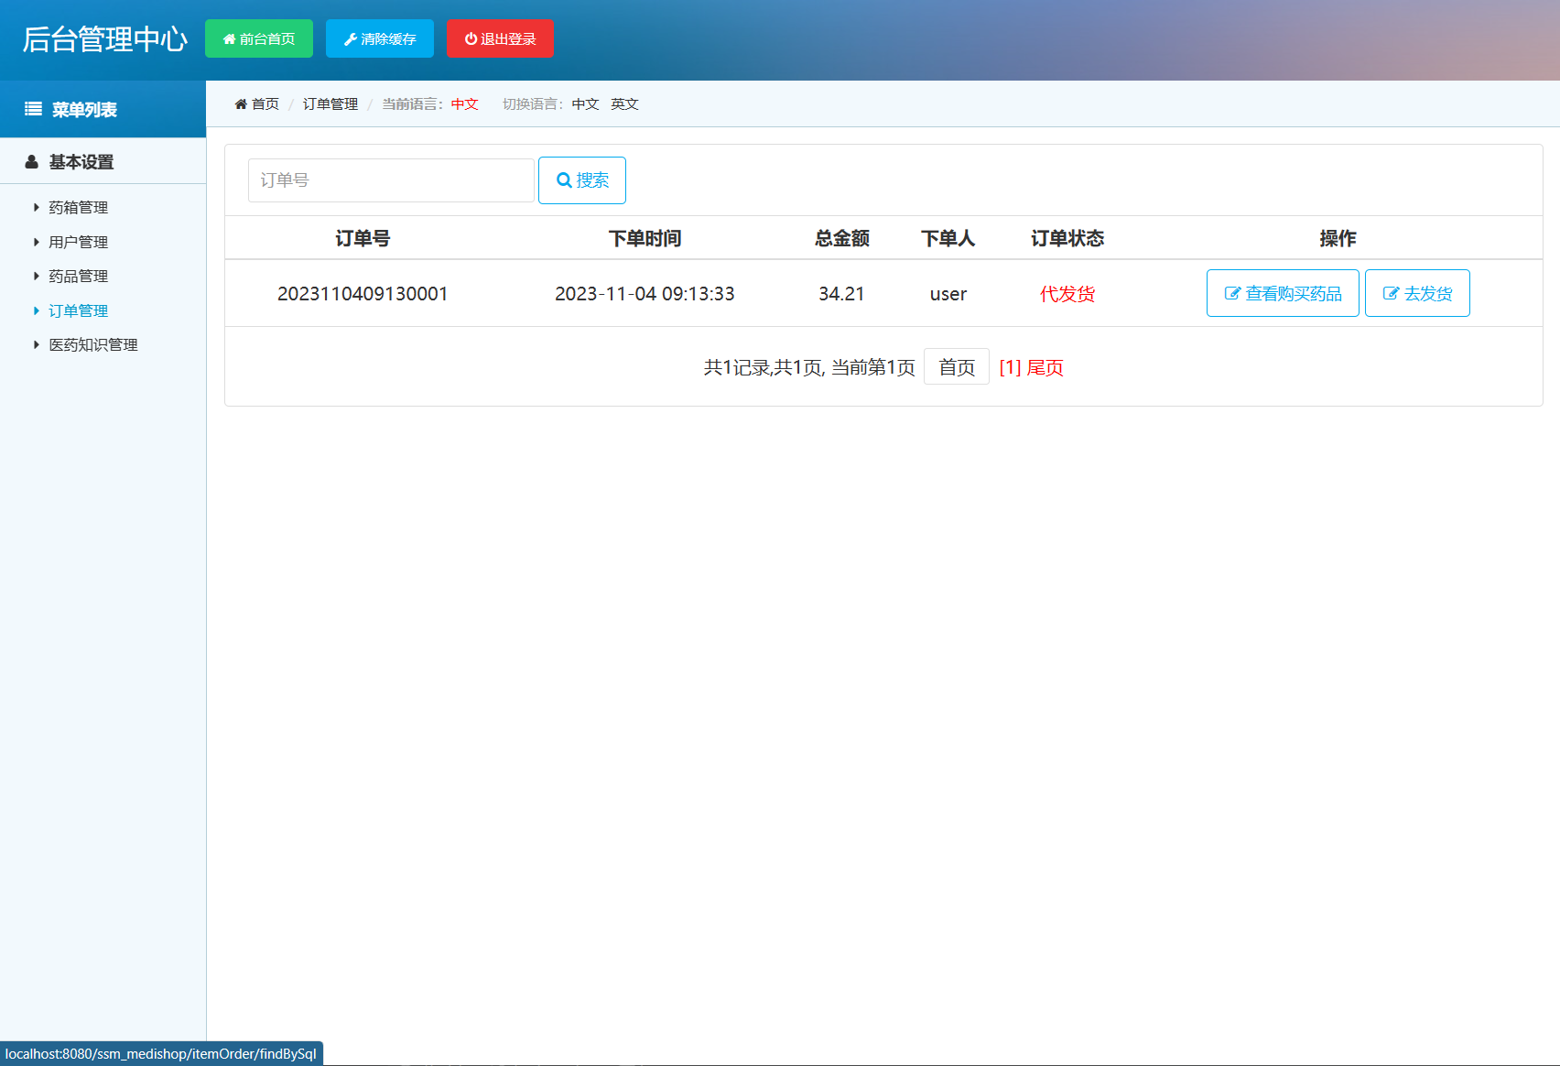Expand the 药箱管理 sidebar item

coord(77,207)
